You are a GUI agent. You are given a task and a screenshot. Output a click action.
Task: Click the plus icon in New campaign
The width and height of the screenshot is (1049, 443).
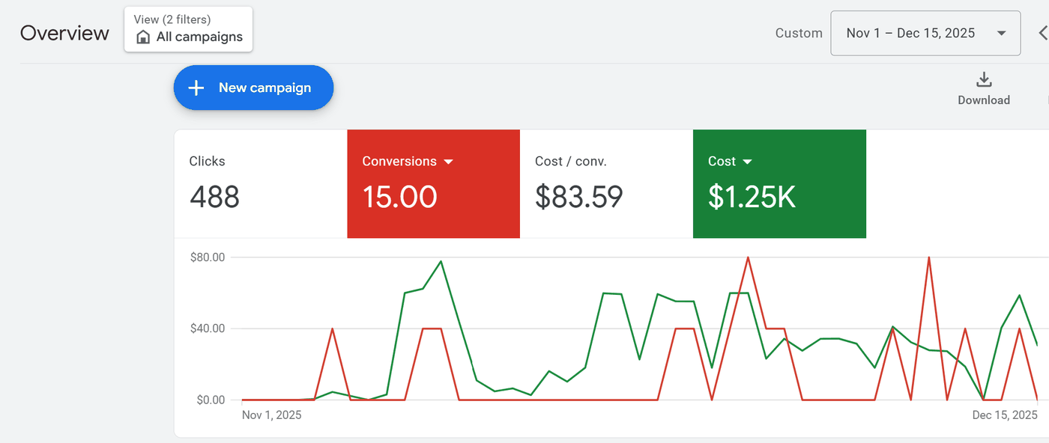click(x=196, y=88)
